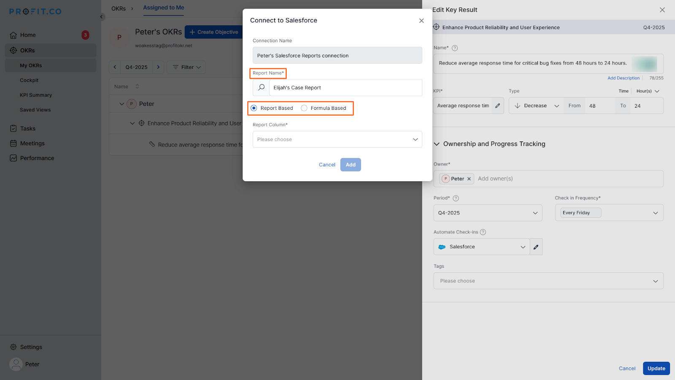Open the Tags dropdown
This screenshot has height=380, width=675.
point(548,281)
